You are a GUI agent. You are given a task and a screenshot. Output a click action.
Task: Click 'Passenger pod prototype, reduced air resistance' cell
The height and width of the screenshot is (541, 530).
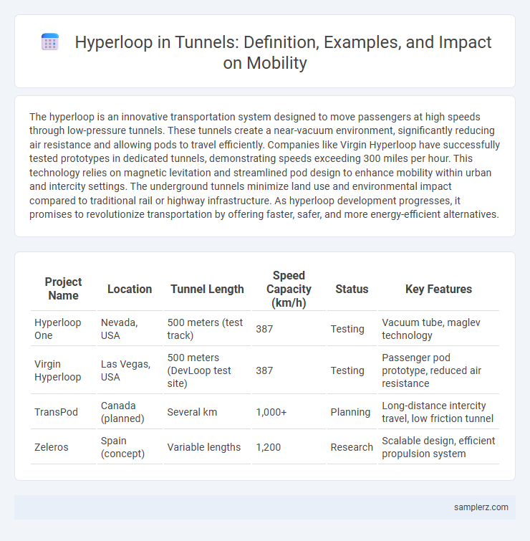point(438,370)
